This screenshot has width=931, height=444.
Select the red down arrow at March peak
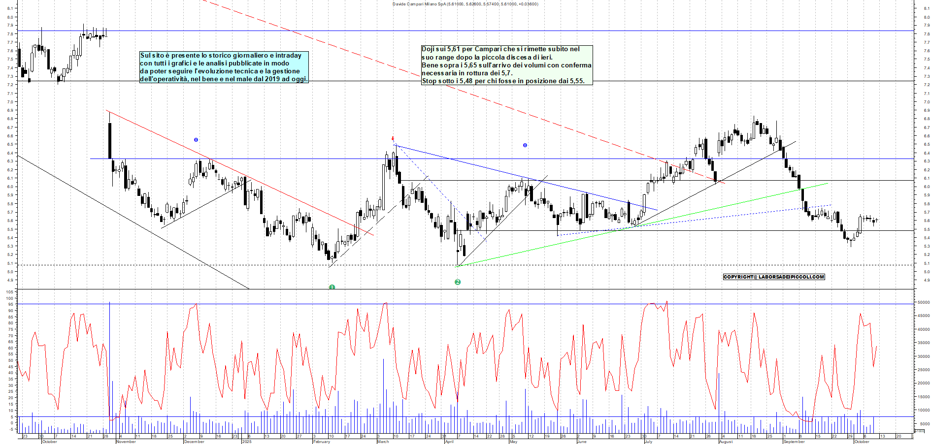pyautogui.click(x=393, y=139)
